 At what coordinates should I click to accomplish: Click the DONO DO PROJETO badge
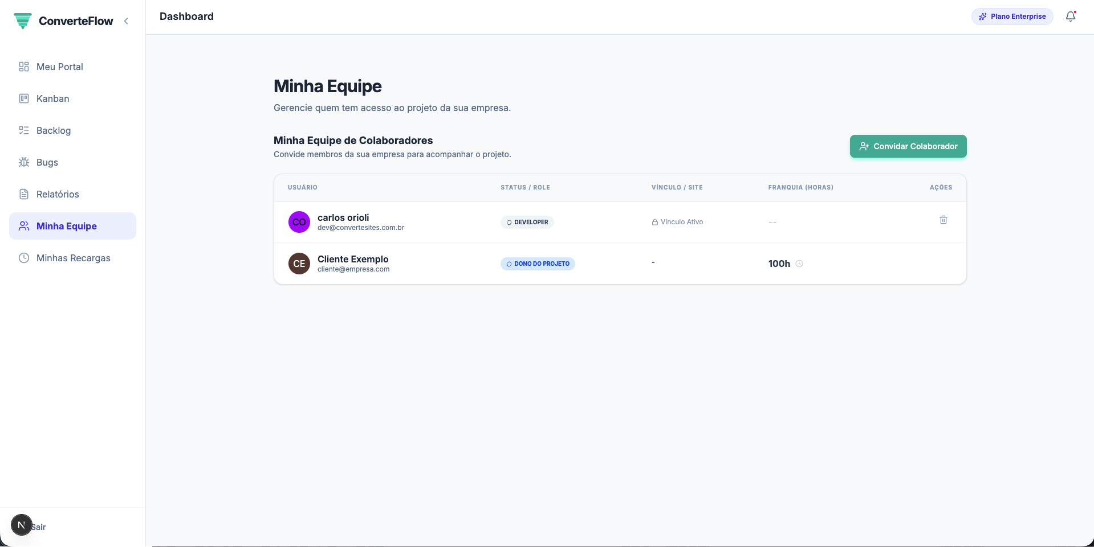537,264
